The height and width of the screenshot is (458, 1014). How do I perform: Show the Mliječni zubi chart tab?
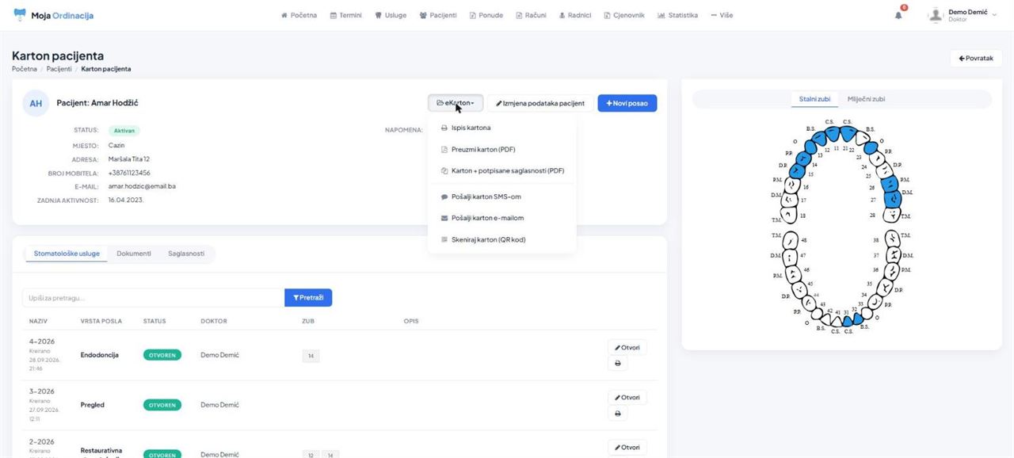point(866,99)
